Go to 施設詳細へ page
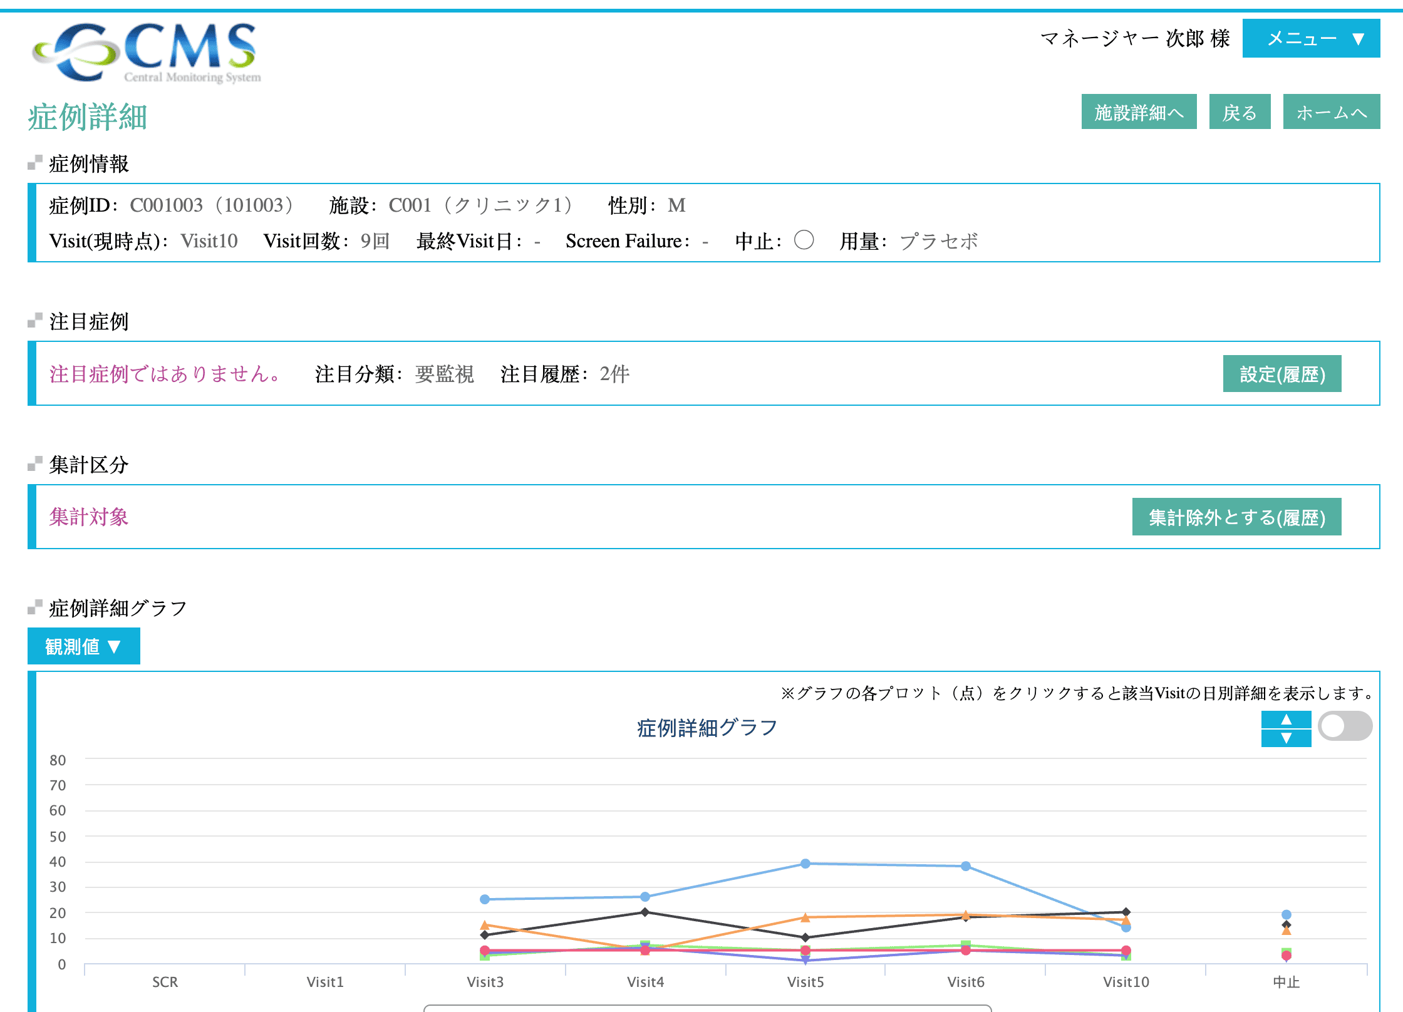 [x=1139, y=113]
